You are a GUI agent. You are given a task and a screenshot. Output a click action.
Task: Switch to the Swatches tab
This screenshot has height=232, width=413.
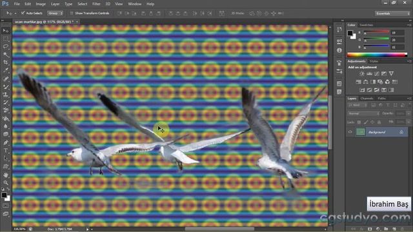(x=367, y=24)
